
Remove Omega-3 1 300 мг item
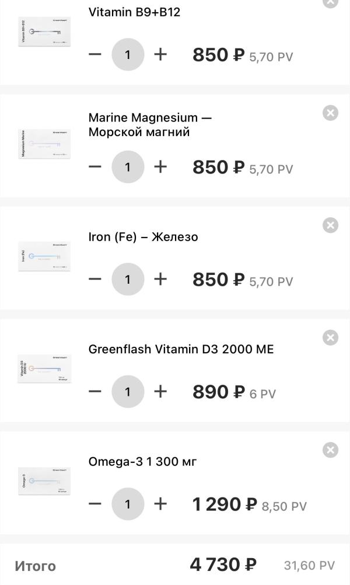click(x=330, y=450)
